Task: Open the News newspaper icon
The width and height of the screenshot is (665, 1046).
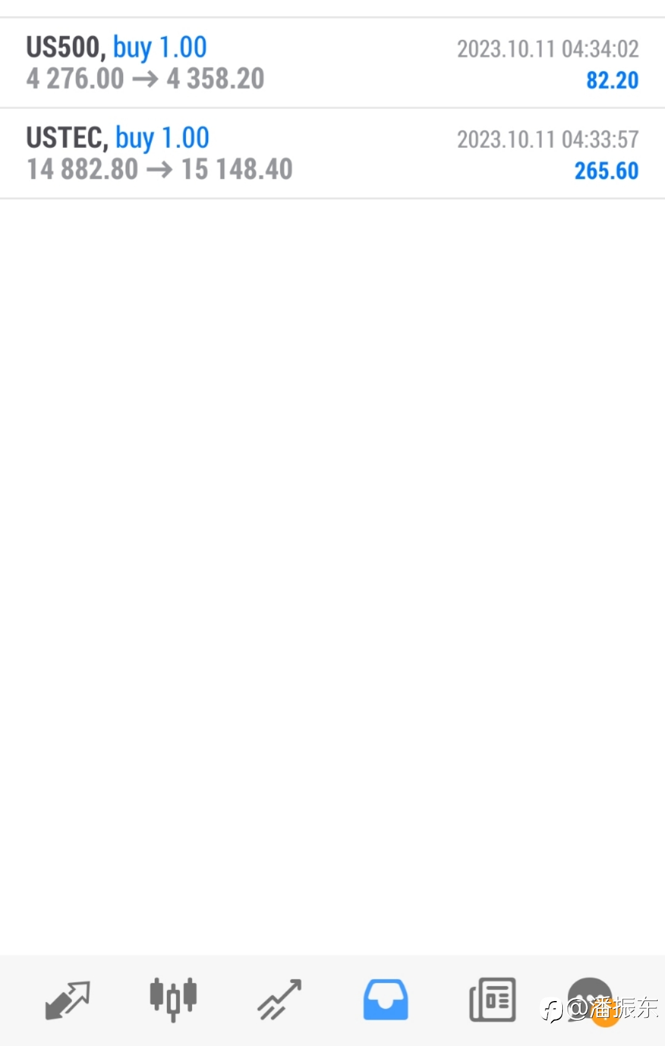Action: pos(493,999)
